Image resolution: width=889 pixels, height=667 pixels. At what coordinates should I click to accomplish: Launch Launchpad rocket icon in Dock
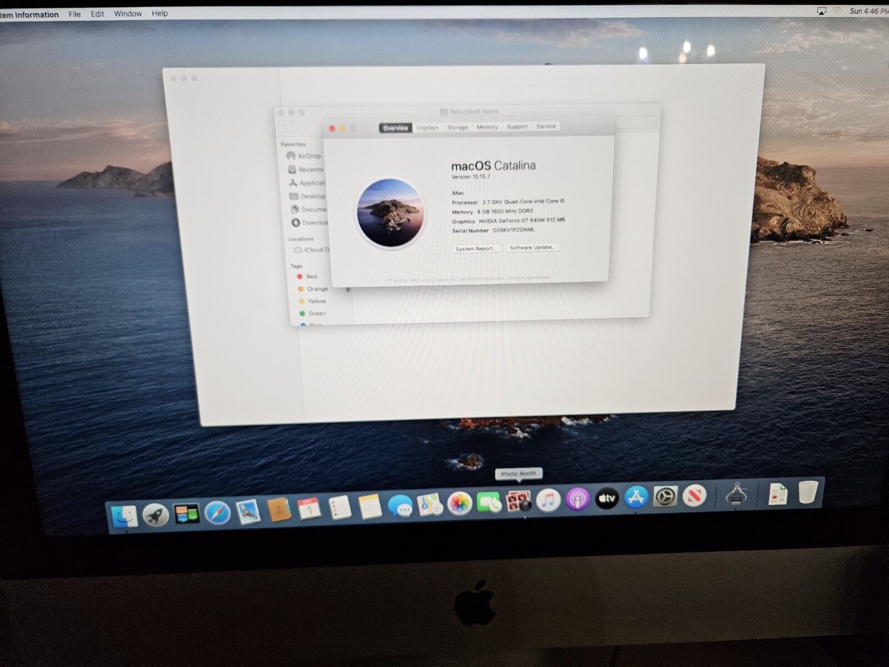156,515
